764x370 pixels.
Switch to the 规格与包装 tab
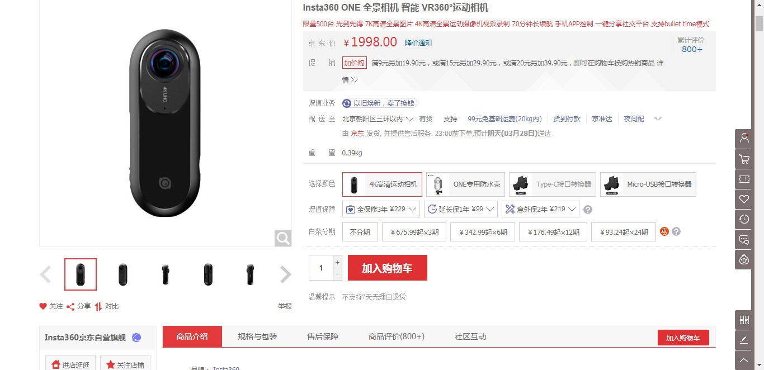tap(257, 336)
